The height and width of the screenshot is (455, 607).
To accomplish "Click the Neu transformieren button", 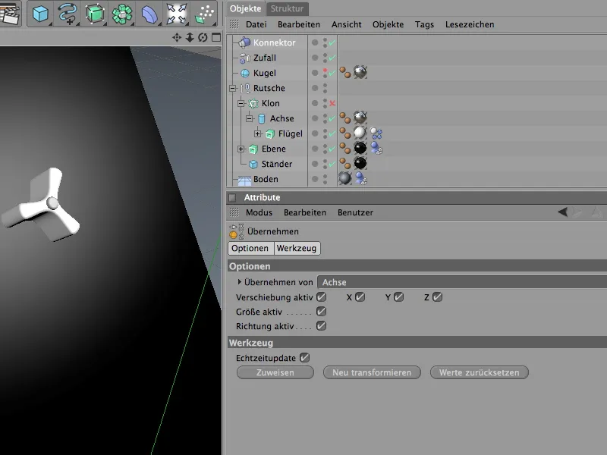I will point(372,372).
